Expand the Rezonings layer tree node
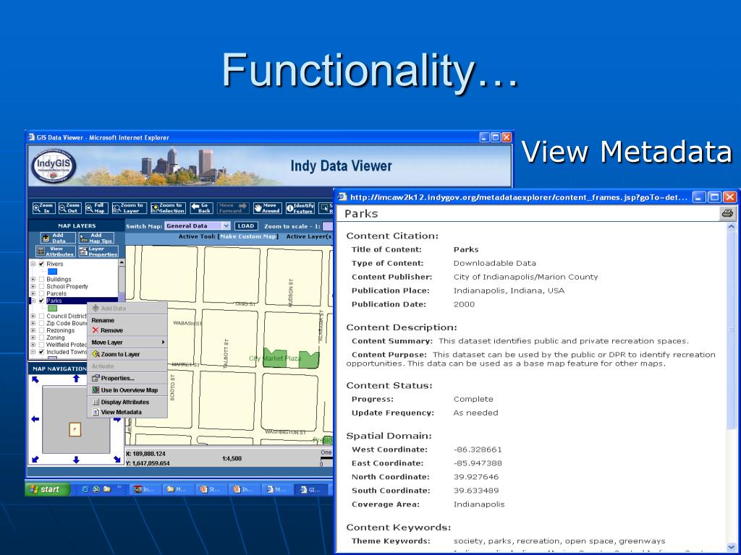Image resolution: width=741 pixels, height=555 pixels. click(33, 330)
